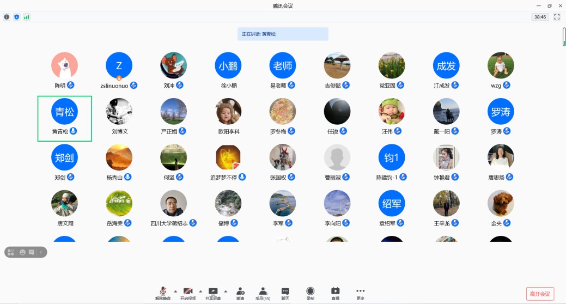
Task: Expand the audio options arrow beside 解除静音
Action: 175,291
